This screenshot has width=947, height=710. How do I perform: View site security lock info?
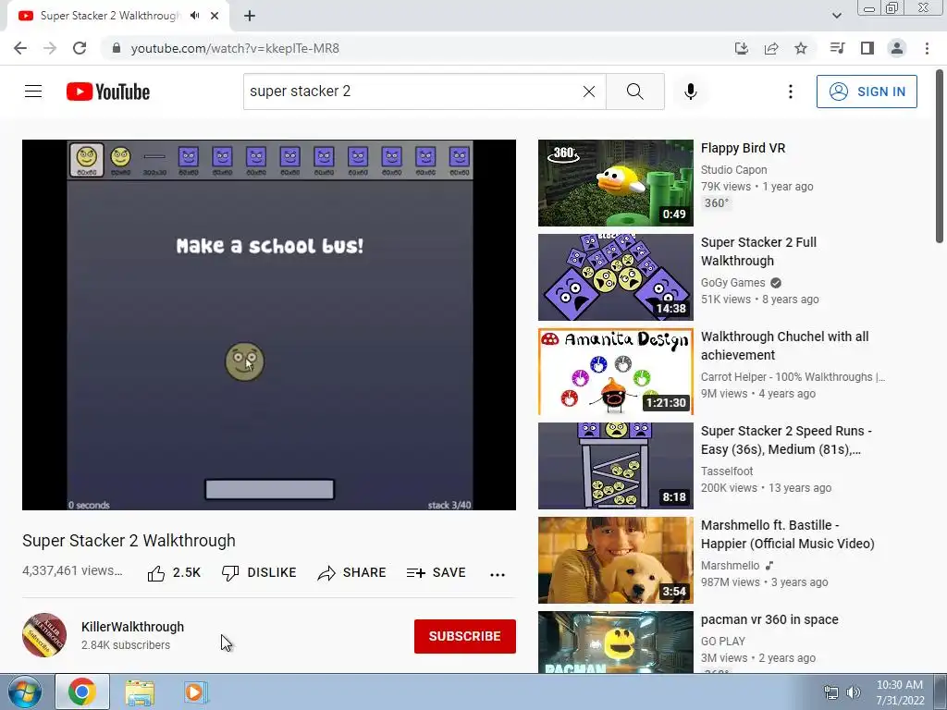pos(117,48)
